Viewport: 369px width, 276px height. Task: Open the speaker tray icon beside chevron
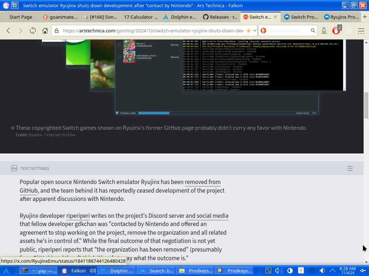click(323, 271)
